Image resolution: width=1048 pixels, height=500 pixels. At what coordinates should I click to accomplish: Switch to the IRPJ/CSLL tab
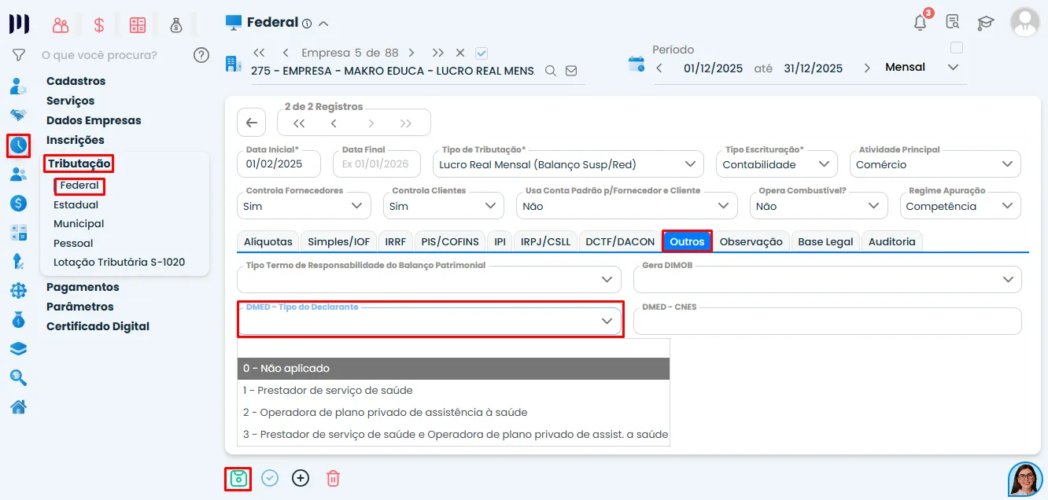(x=545, y=241)
